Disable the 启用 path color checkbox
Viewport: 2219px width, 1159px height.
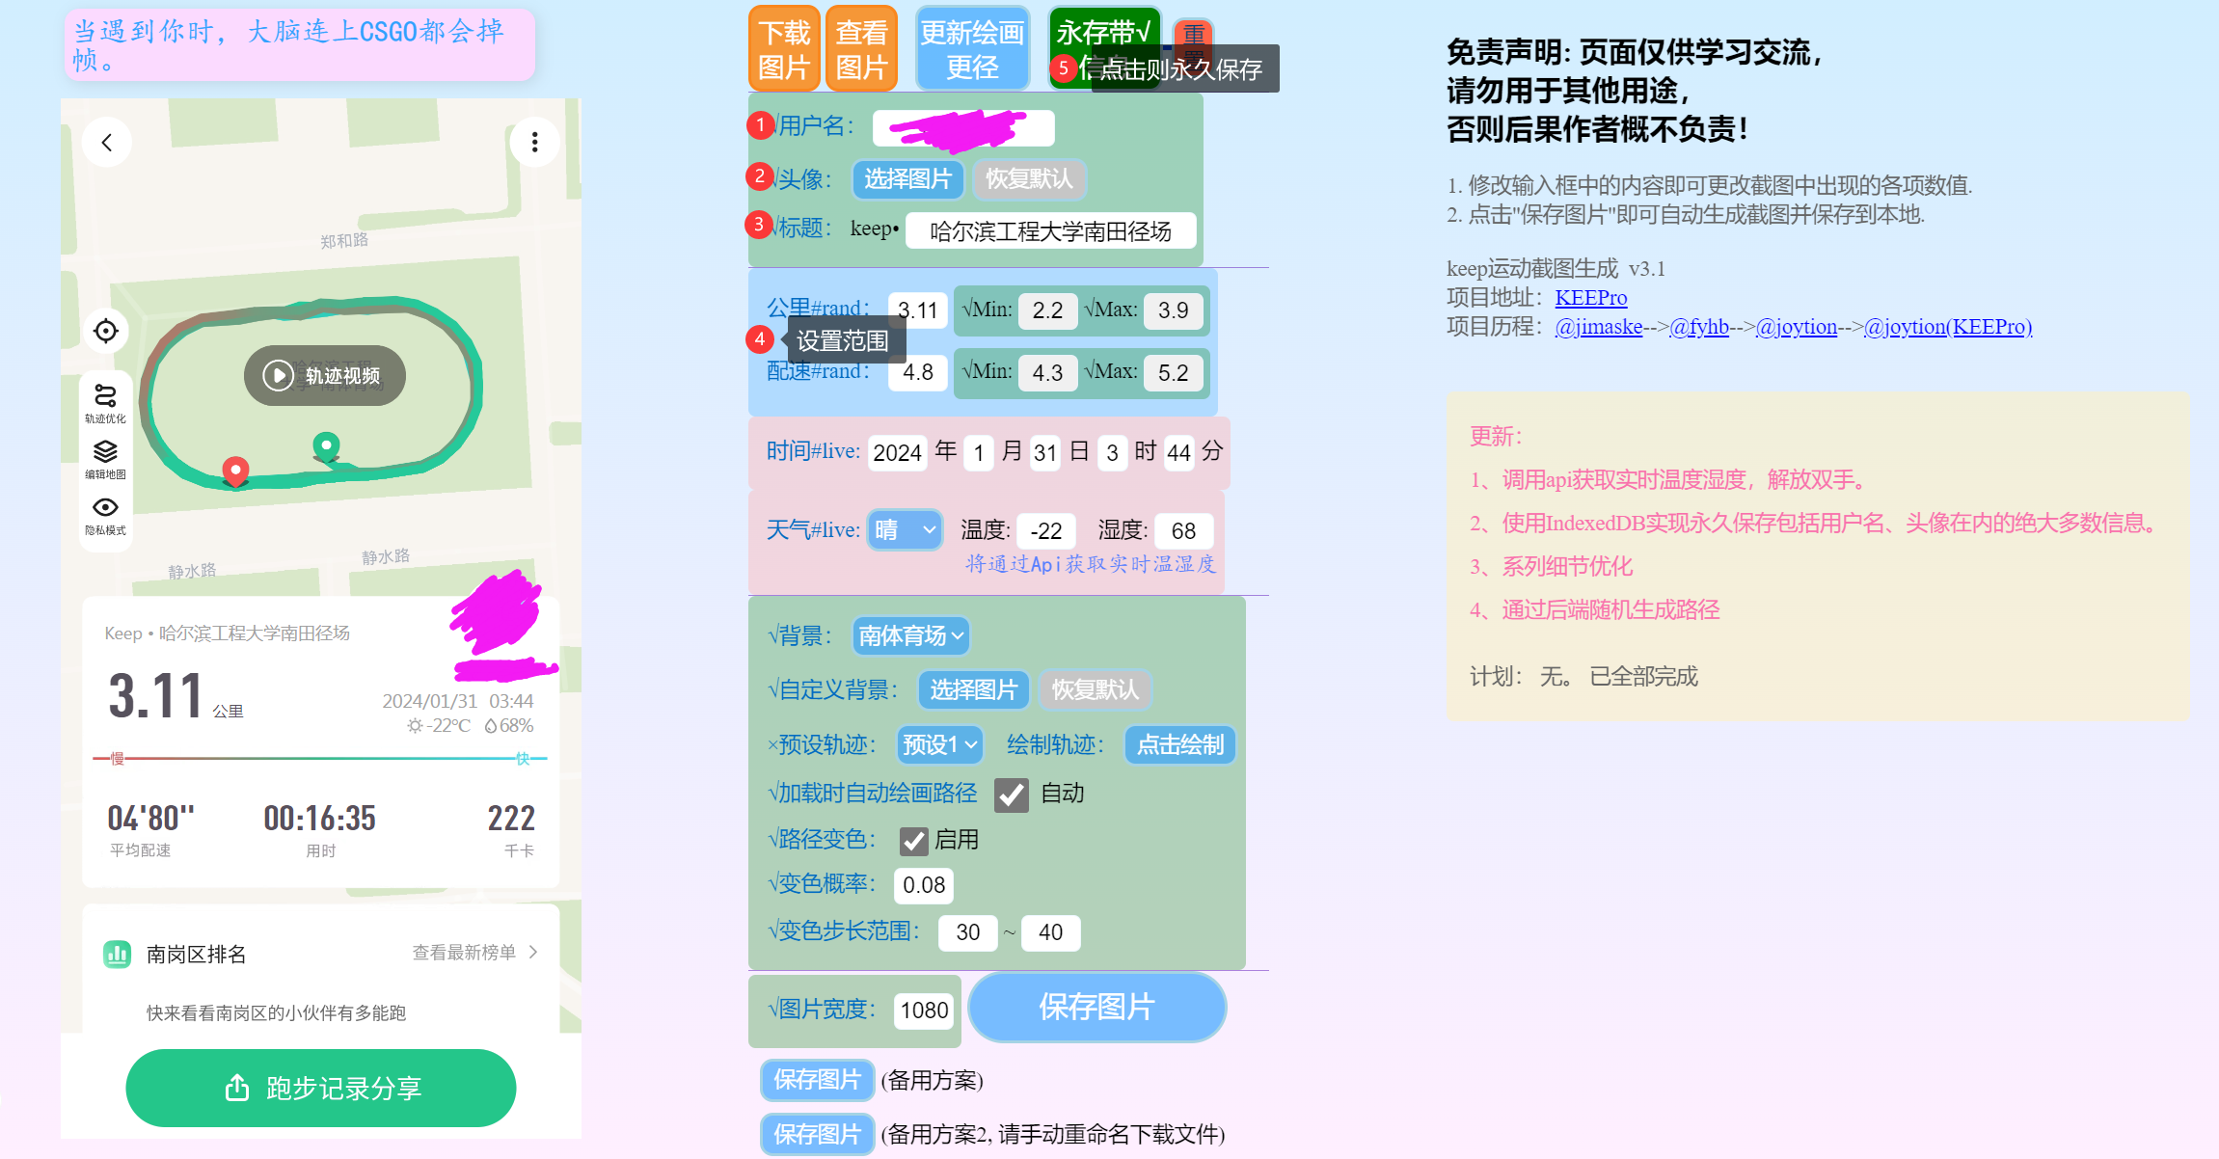click(912, 840)
